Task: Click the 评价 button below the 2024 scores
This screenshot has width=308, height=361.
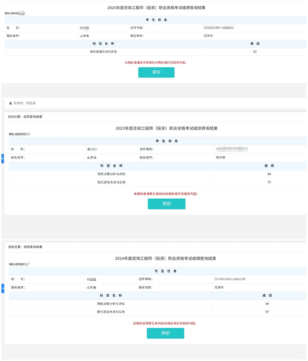Action: pos(165,333)
